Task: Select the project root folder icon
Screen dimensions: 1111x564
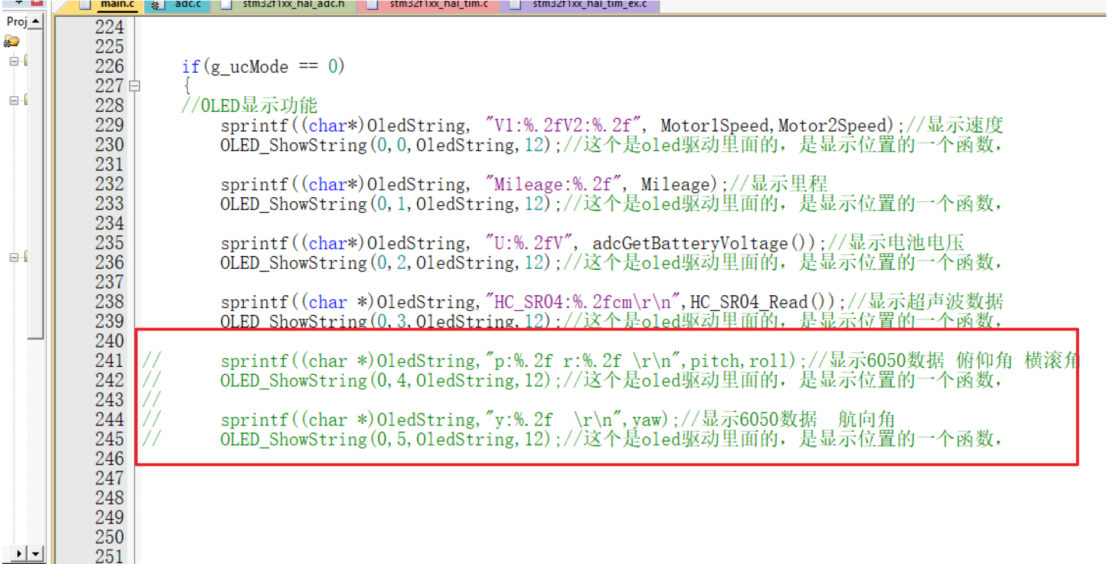Action: (x=12, y=41)
